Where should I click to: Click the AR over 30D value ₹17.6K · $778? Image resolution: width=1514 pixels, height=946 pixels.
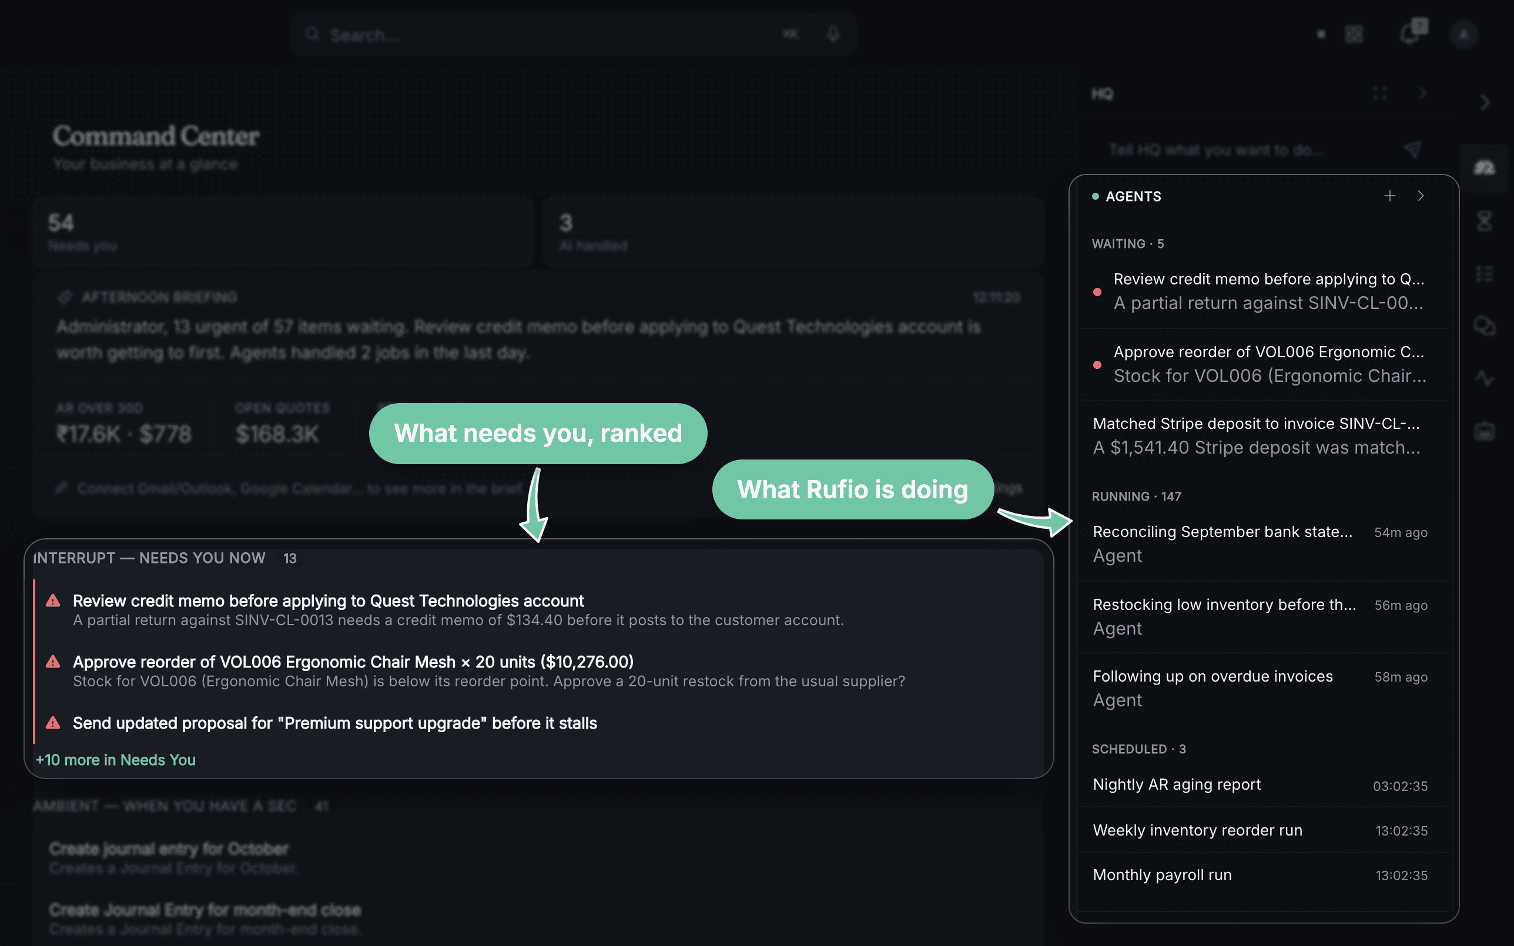(124, 434)
